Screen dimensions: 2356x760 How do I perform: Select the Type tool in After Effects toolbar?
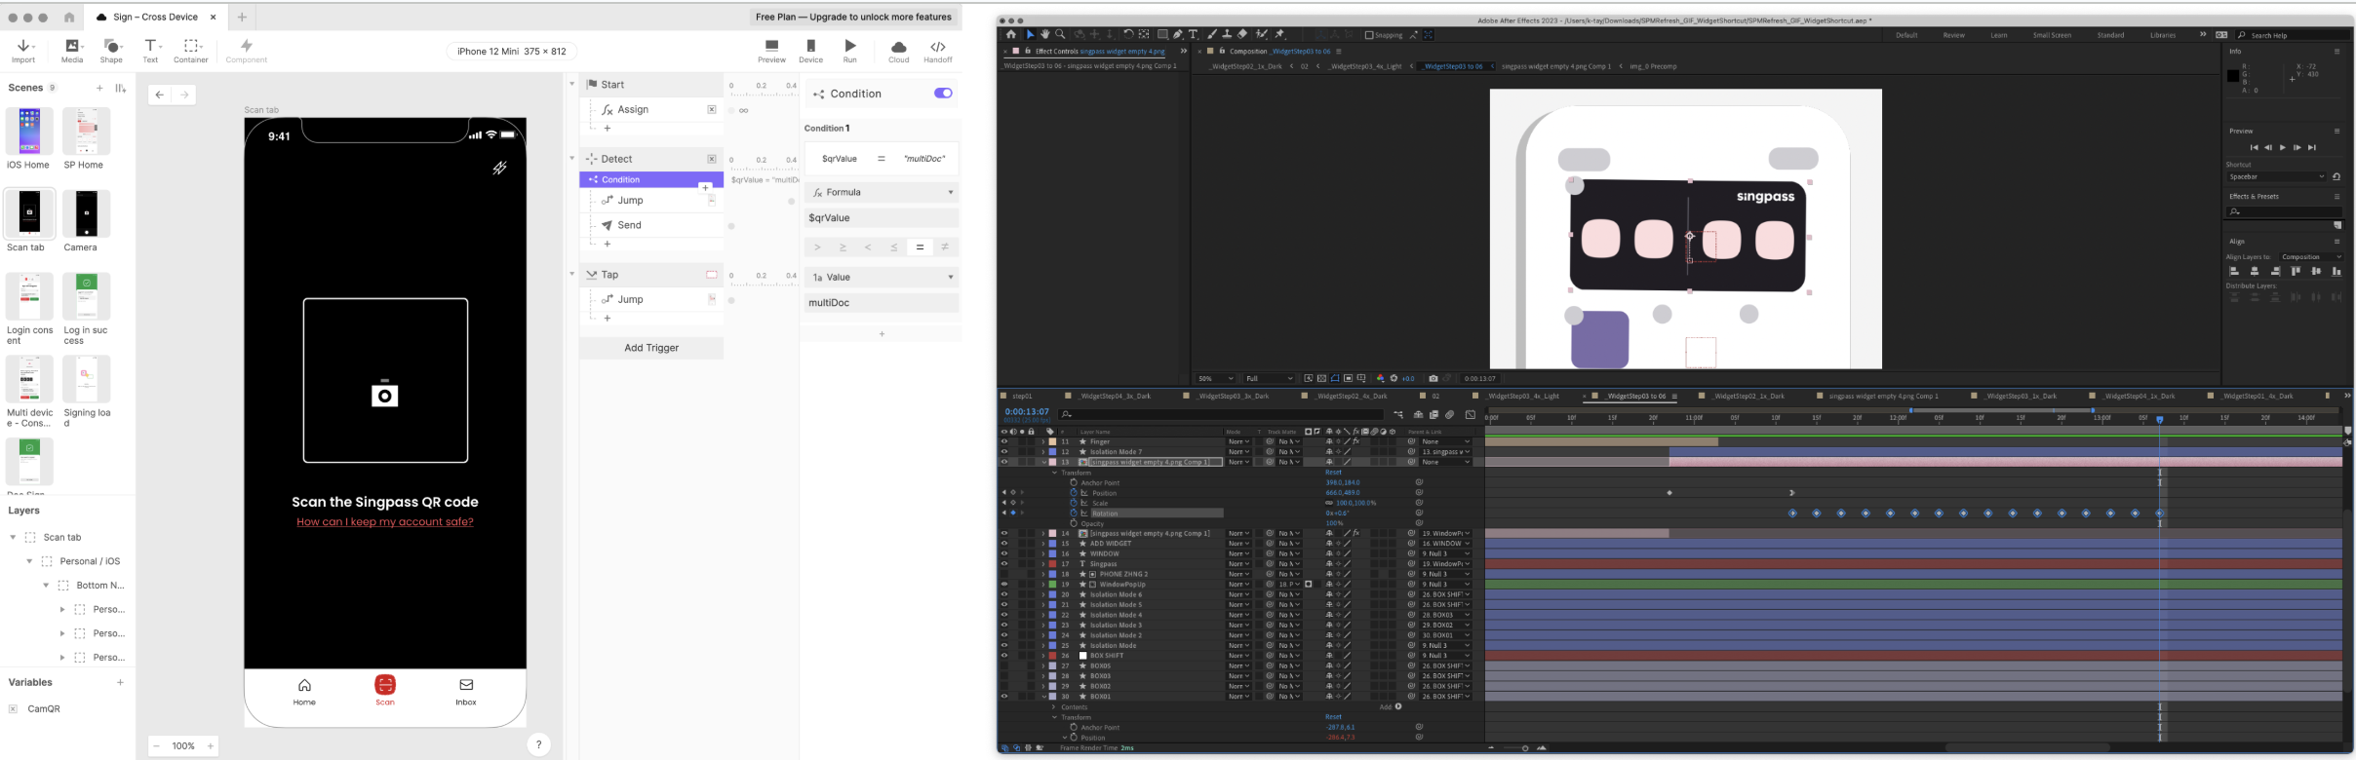1193,34
